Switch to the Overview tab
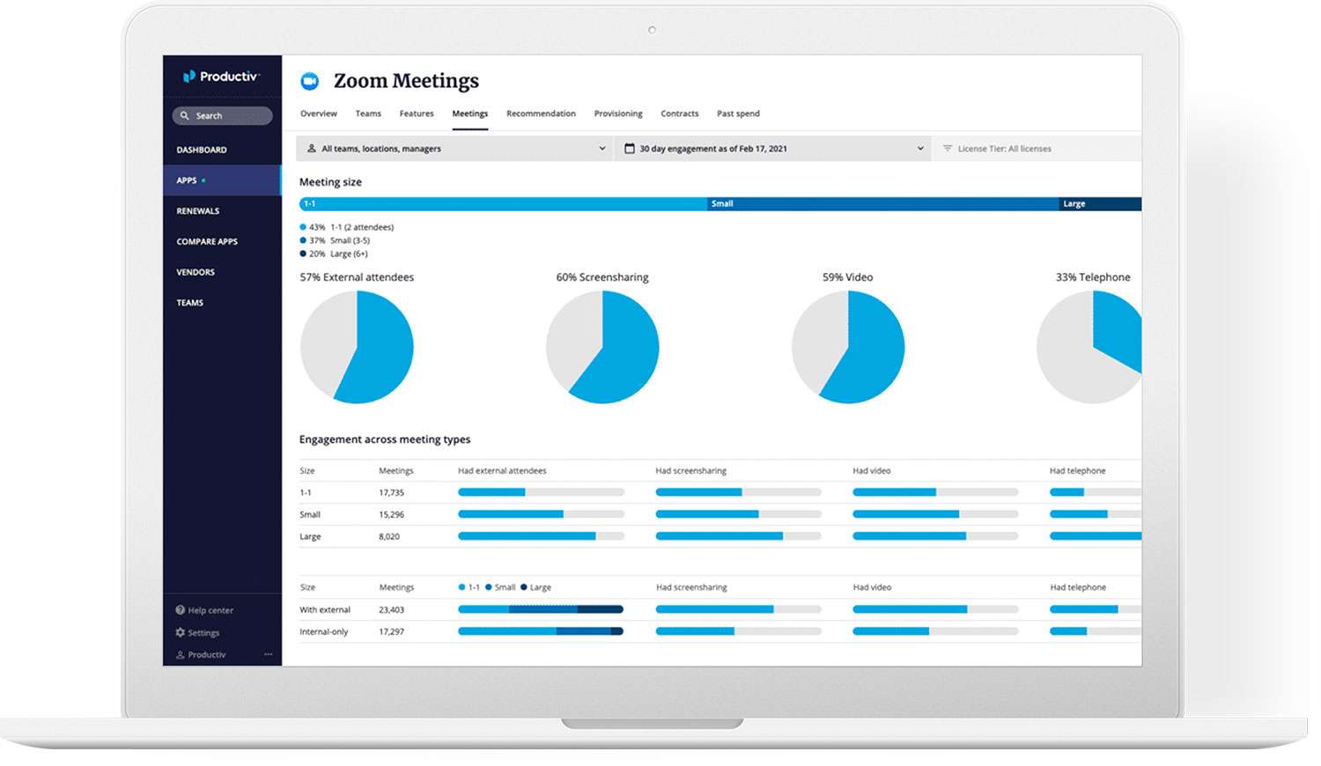The height and width of the screenshot is (766, 1321). [x=319, y=114]
